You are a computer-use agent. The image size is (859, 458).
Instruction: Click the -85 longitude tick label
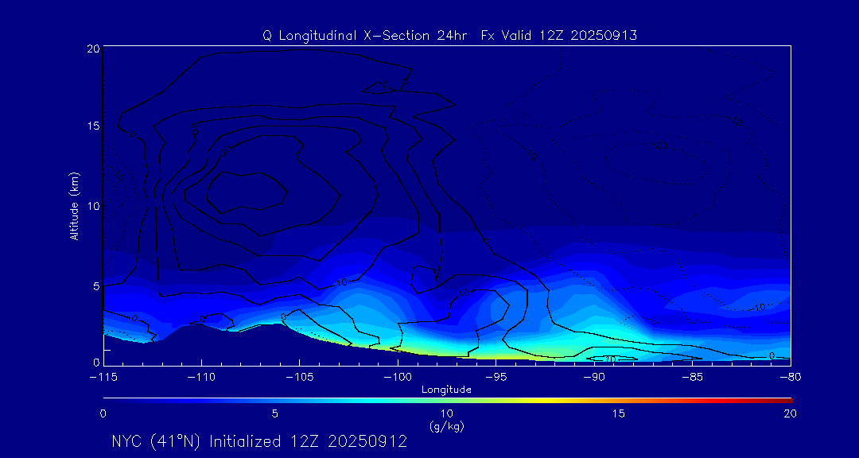point(692,376)
